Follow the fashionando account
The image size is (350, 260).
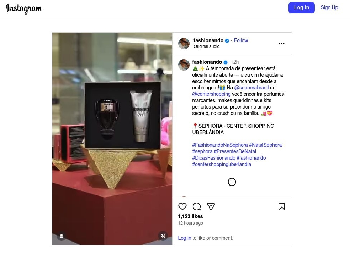click(241, 40)
